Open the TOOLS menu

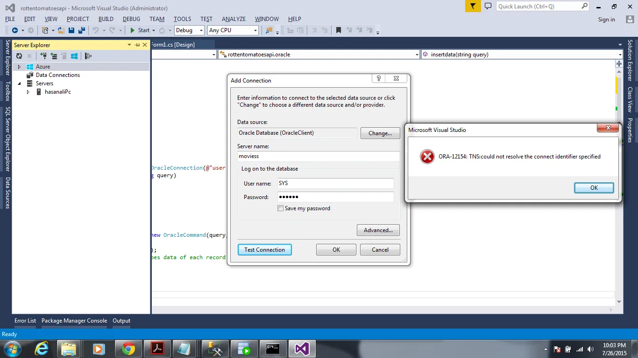click(183, 19)
